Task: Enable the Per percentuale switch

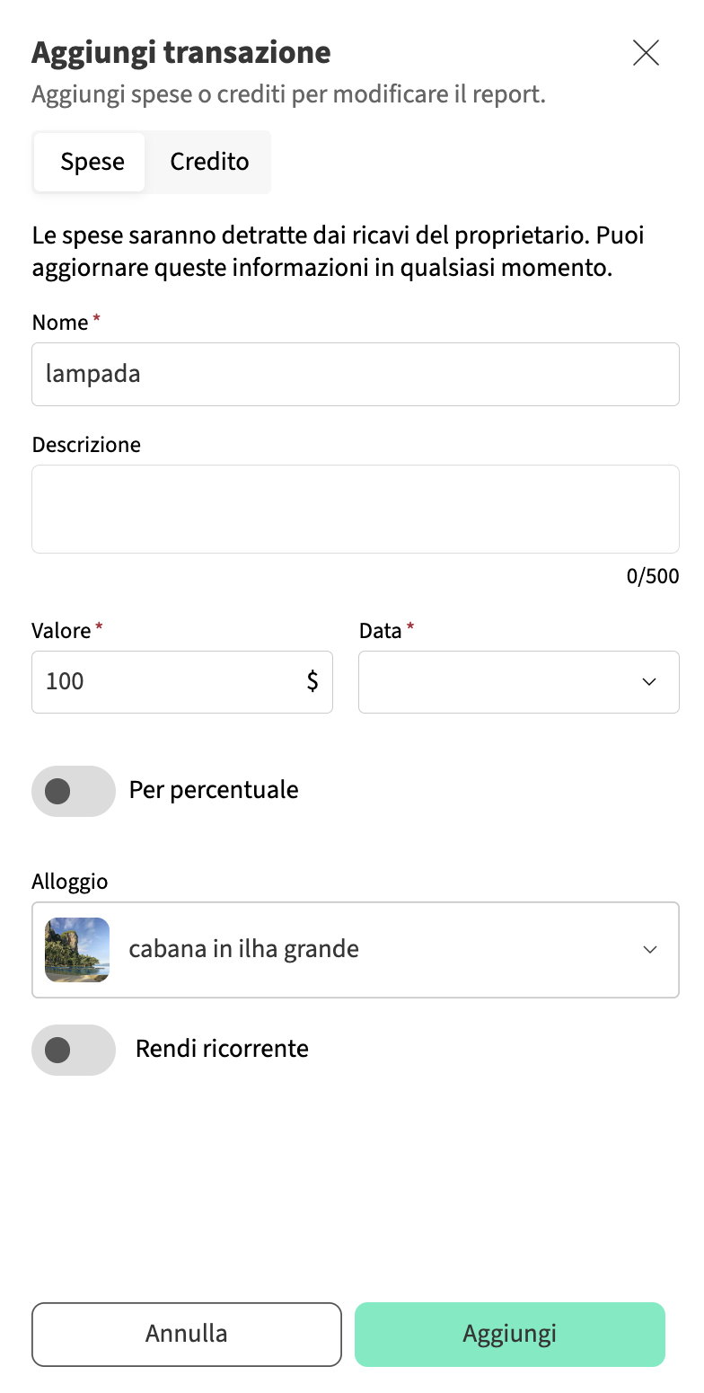Action: pyautogui.click(x=74, y=791)
